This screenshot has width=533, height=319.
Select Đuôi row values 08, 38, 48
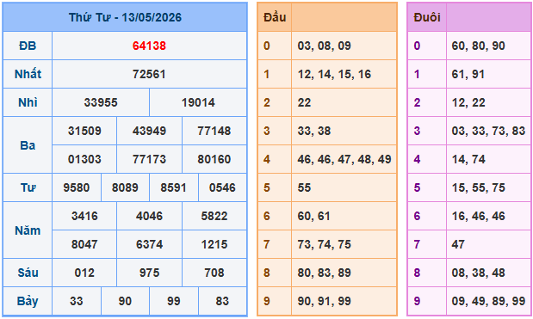click(x=478, y=273)
